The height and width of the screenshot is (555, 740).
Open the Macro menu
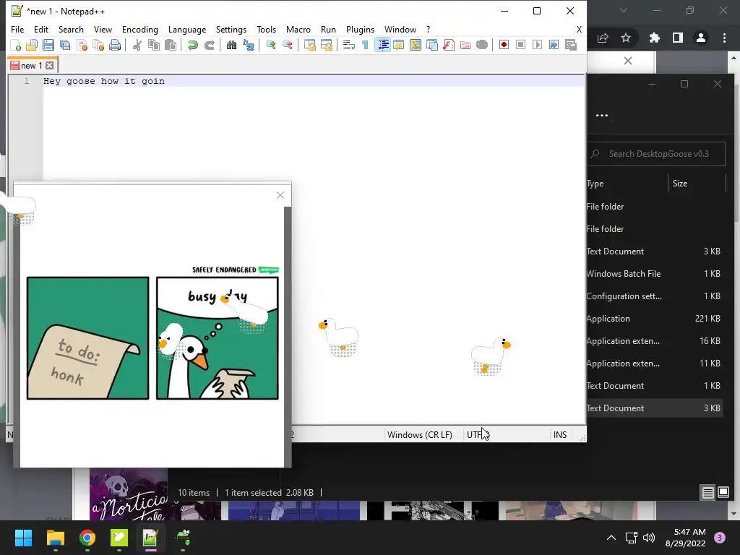(298, 29)
